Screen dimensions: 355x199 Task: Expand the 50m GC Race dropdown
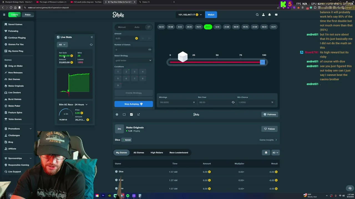[73, 104]
